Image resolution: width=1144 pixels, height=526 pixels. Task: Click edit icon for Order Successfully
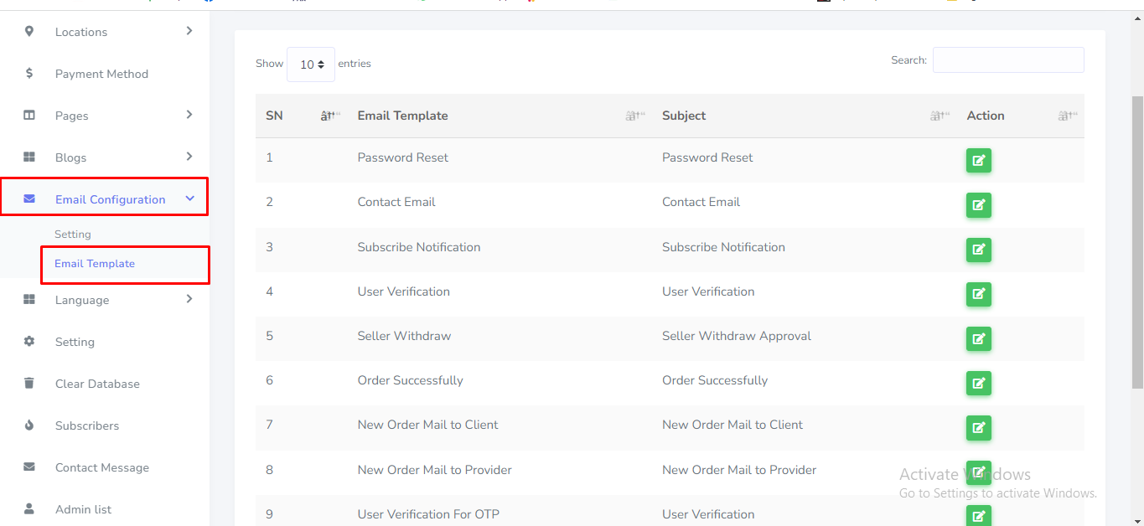point(978,383)
